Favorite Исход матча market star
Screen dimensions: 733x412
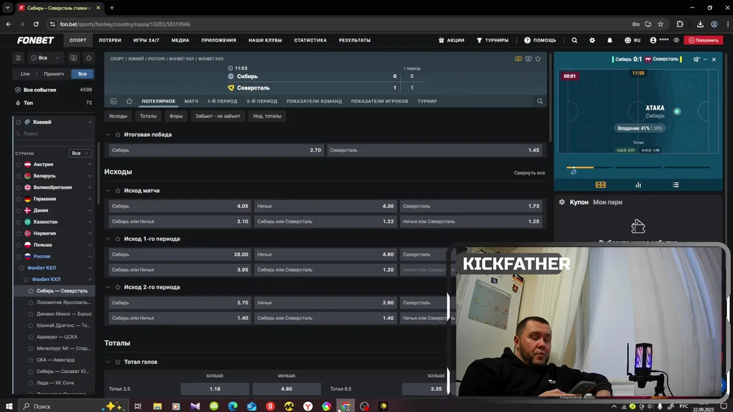118,191
